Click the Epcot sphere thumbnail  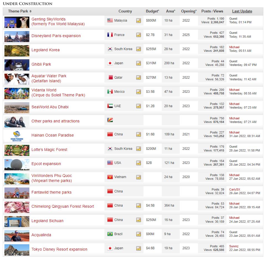(17, 165)
